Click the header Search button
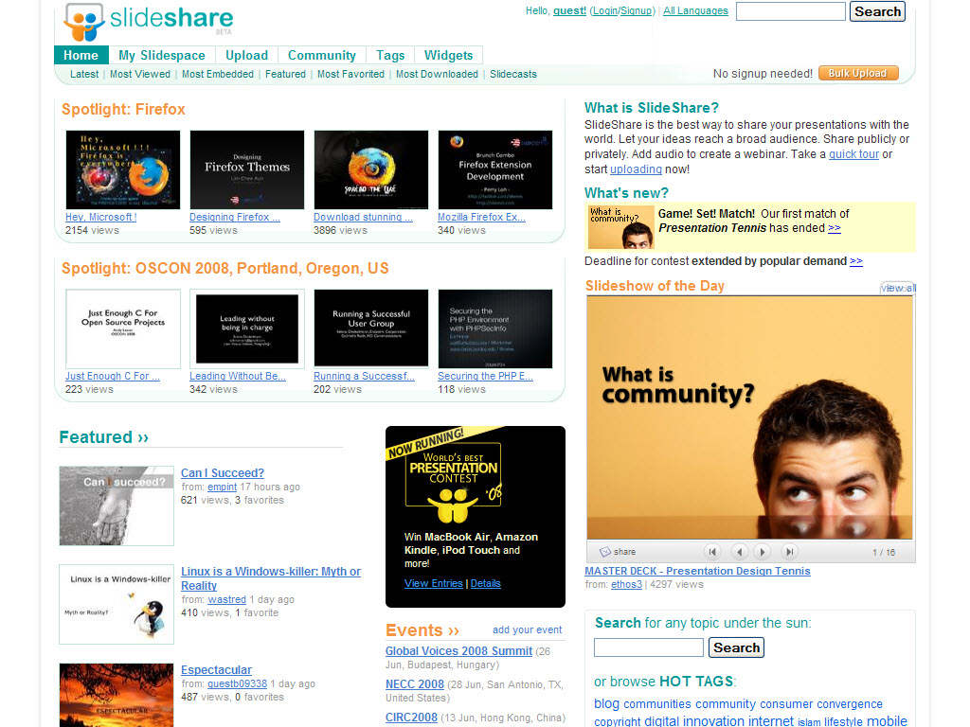Screen dimensions: 970x727 [877, 11]
